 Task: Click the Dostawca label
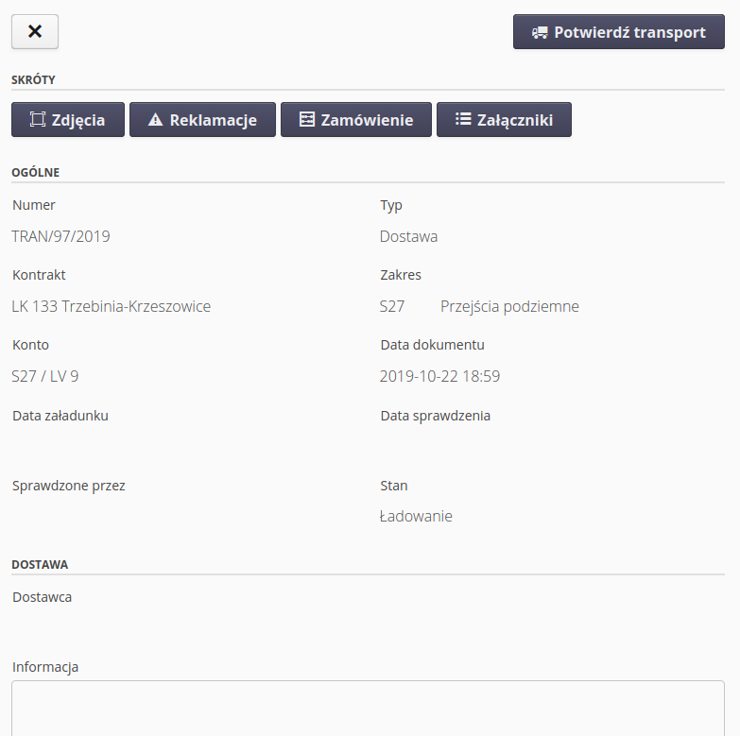42,597
